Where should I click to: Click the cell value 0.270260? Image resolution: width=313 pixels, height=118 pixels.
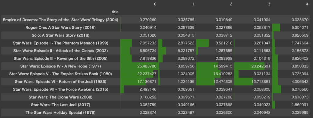[148, 20]
